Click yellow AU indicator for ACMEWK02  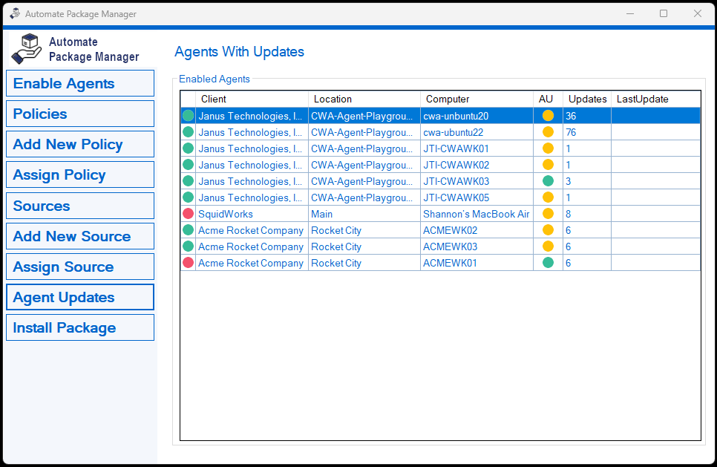(x=548, y=230)
